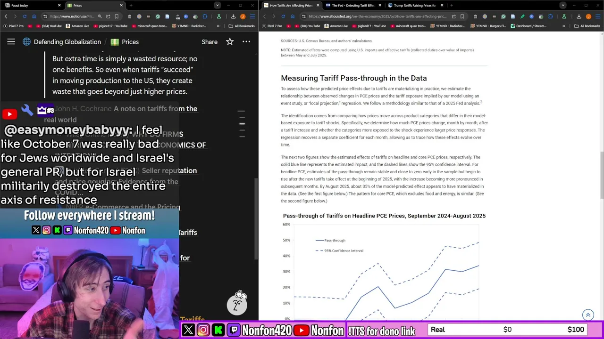Click Pass-through legend label in chart
Viewport: 604px width, 339px height.
pyautogui.click(x=335, y=240)
